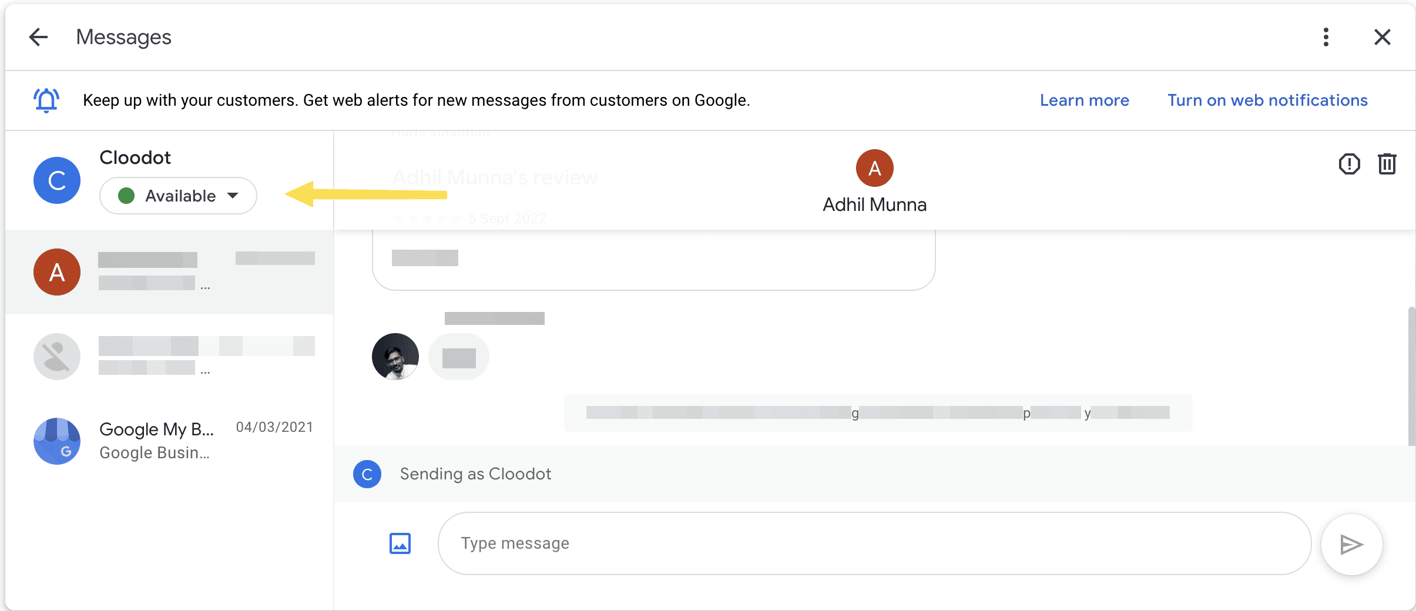Click the back arrow next to Messages
The width and height of the screenshot is (1416, 611).
point(38,37)
